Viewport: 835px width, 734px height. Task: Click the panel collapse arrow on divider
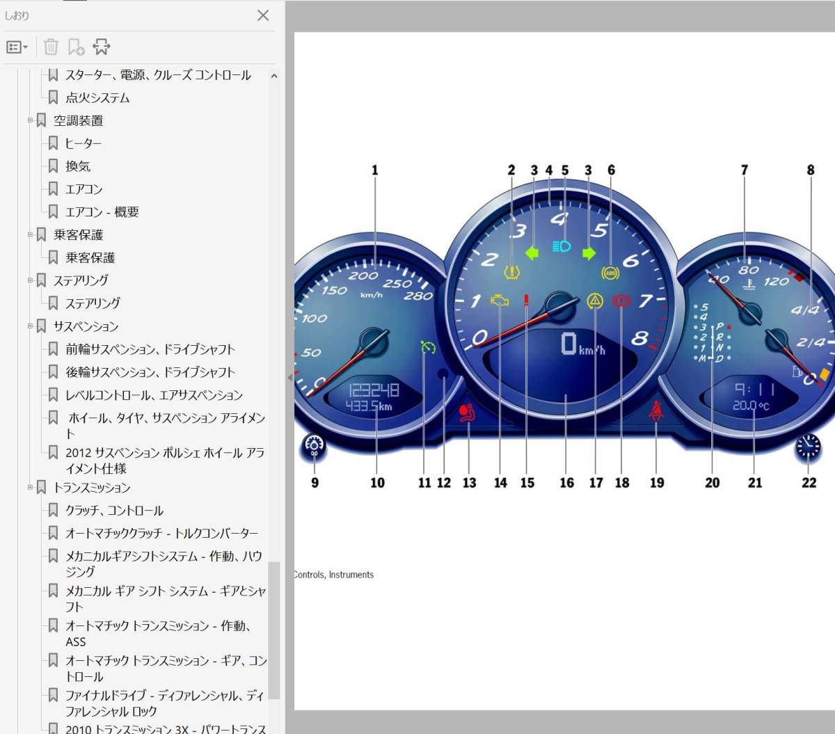pyautogui.click(x=290, y=378)
